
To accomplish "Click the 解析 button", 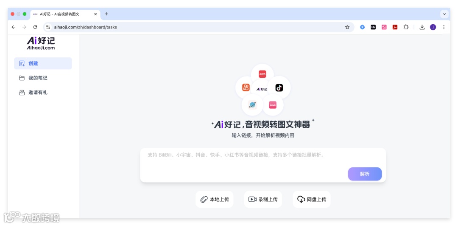I will [x=365, y=174].
